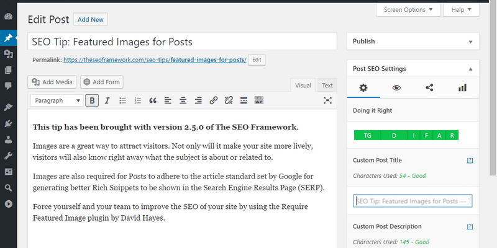Switch to the Text editor tab
Viewport: 497px width, 248px height.
327,86
